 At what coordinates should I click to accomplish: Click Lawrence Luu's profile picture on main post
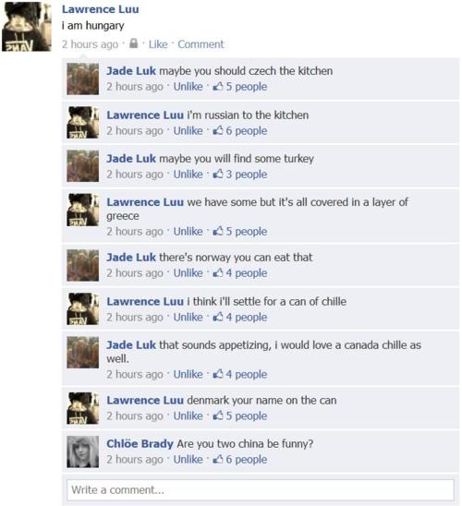tap(27, 26)
